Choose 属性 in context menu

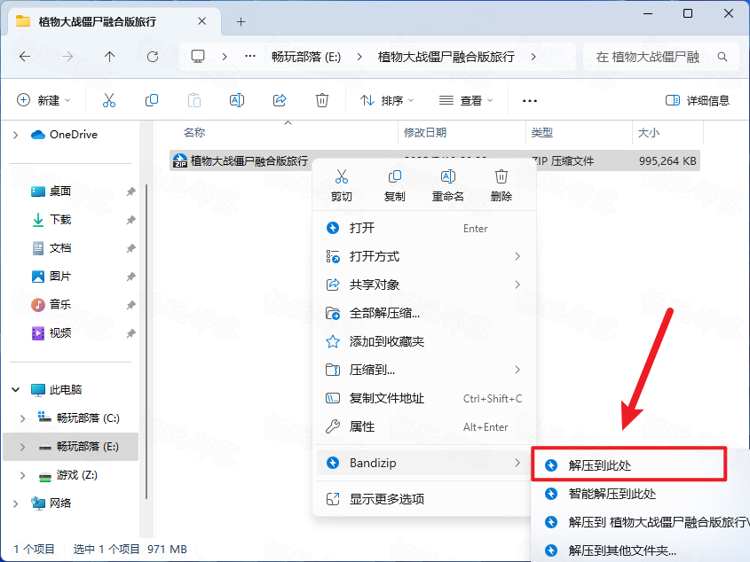click(423, 426)
